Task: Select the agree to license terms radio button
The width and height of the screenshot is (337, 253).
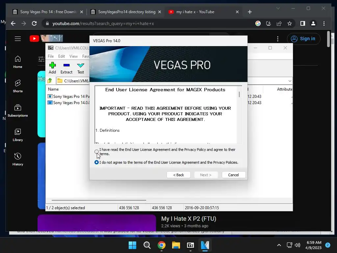Action: point(96,152)
